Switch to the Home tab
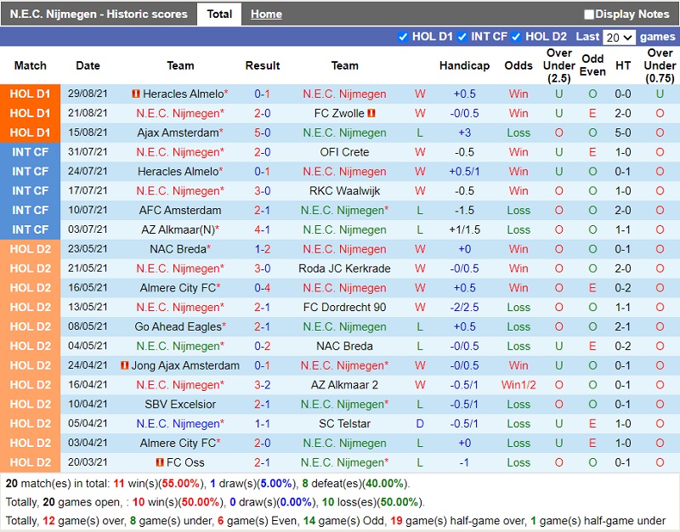This screenshot has height=532, width=680. (266, 14)
